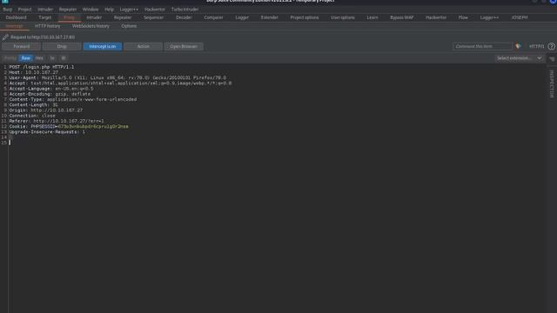
Task: Click the Cookie PHPSESSID value
Action: pyautogui.click(x=93, y=126)
